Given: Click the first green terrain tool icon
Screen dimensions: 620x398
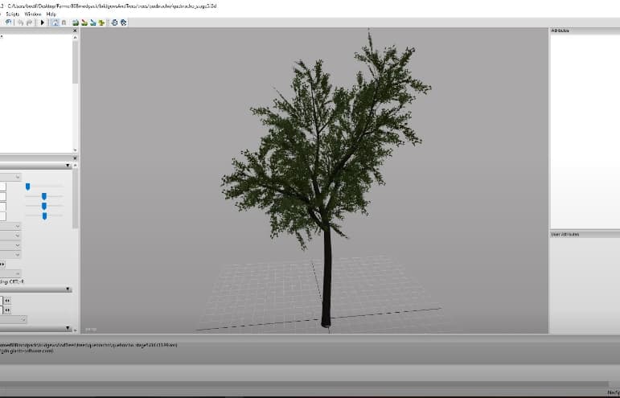Looking at the screenshot, I should 76,23.
